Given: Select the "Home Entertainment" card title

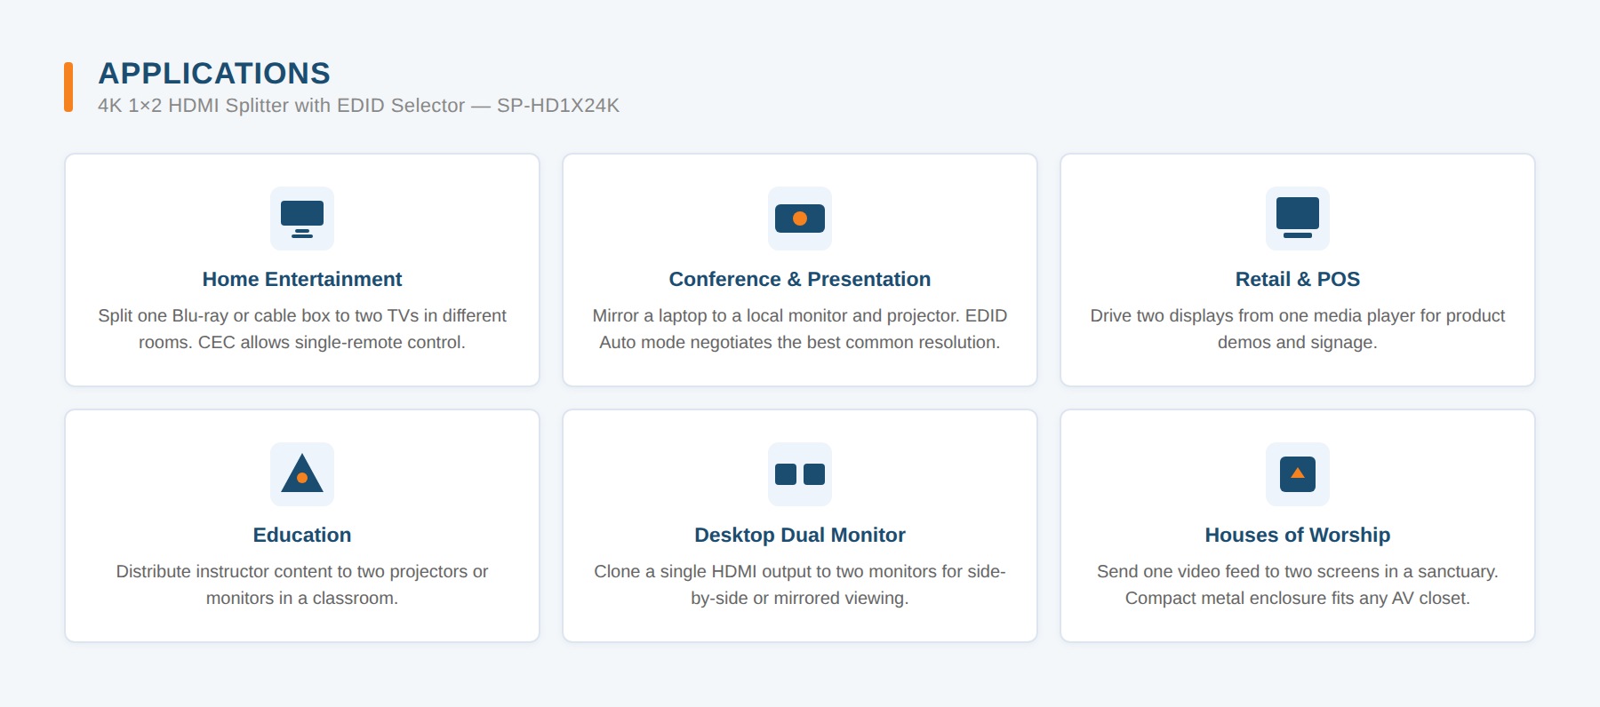Looking at the screenshot, I should click(302, 279).
